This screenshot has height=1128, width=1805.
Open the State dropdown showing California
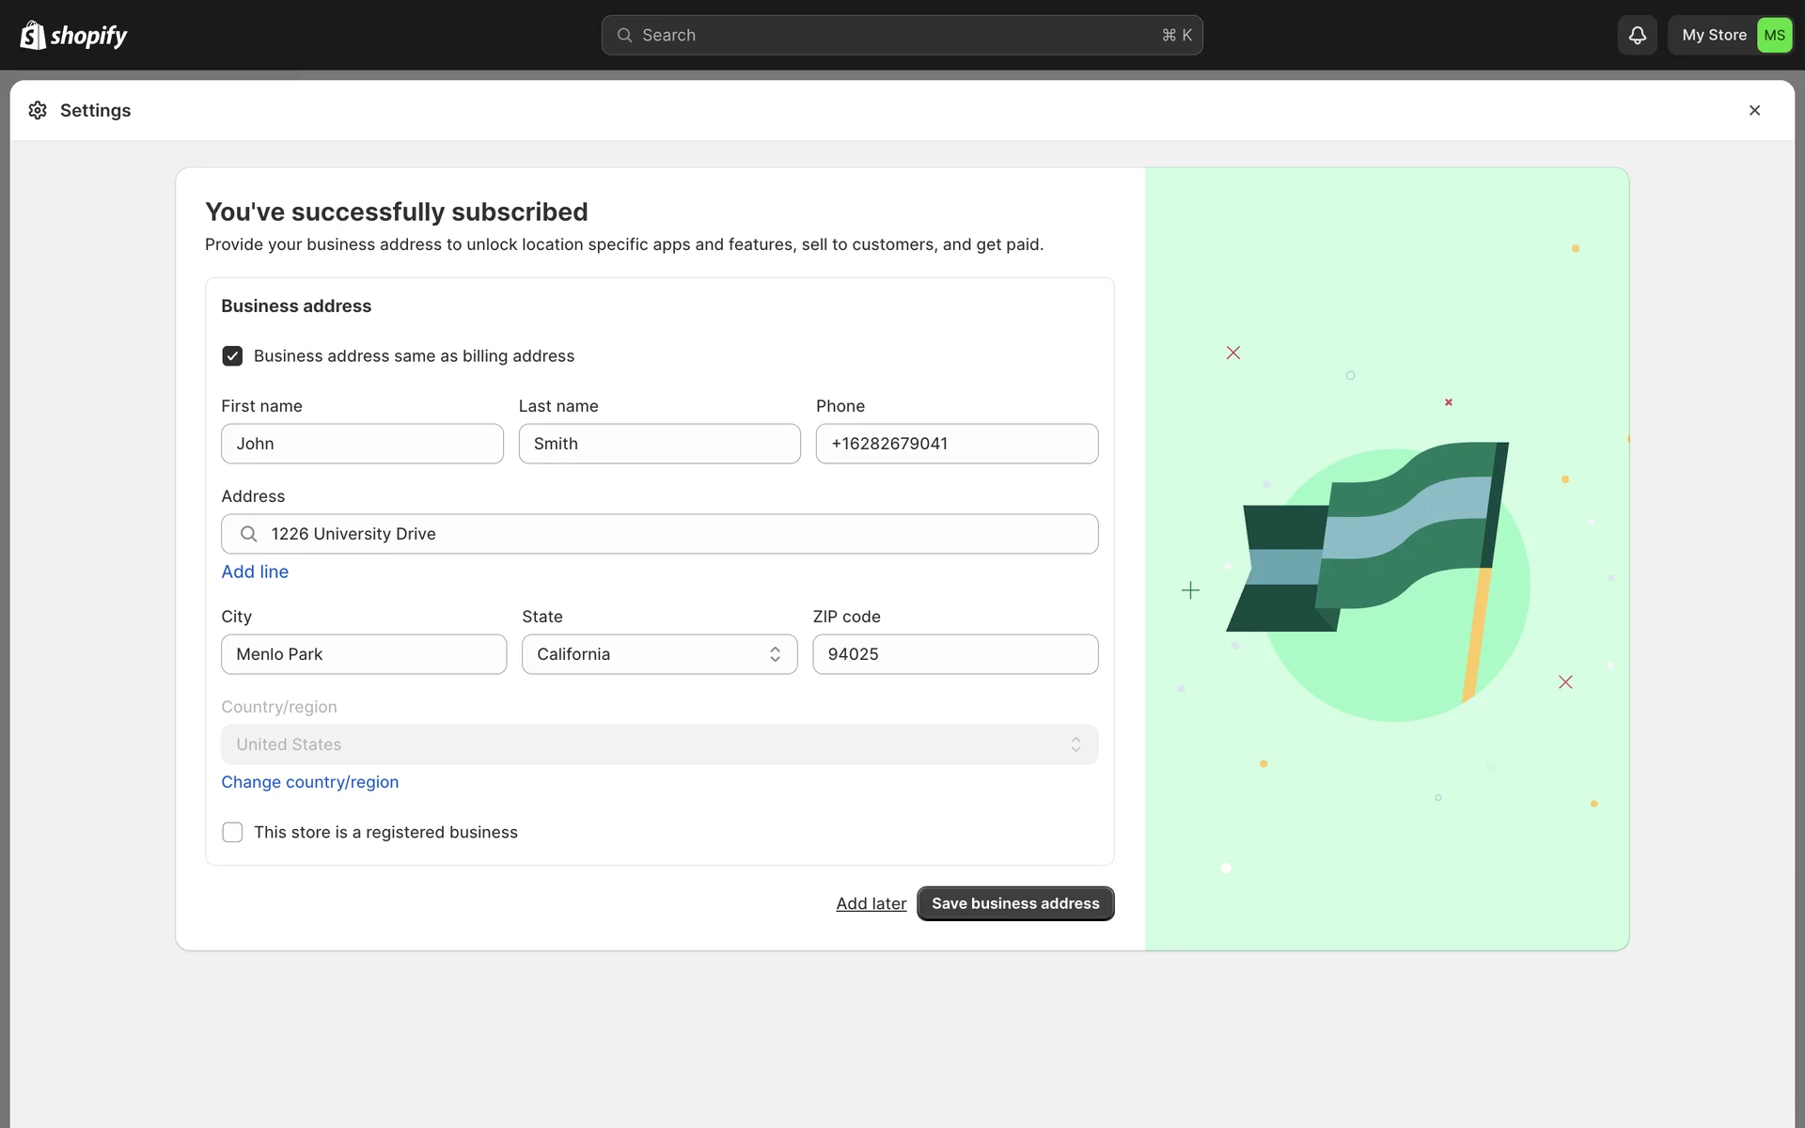pos(659,654)
